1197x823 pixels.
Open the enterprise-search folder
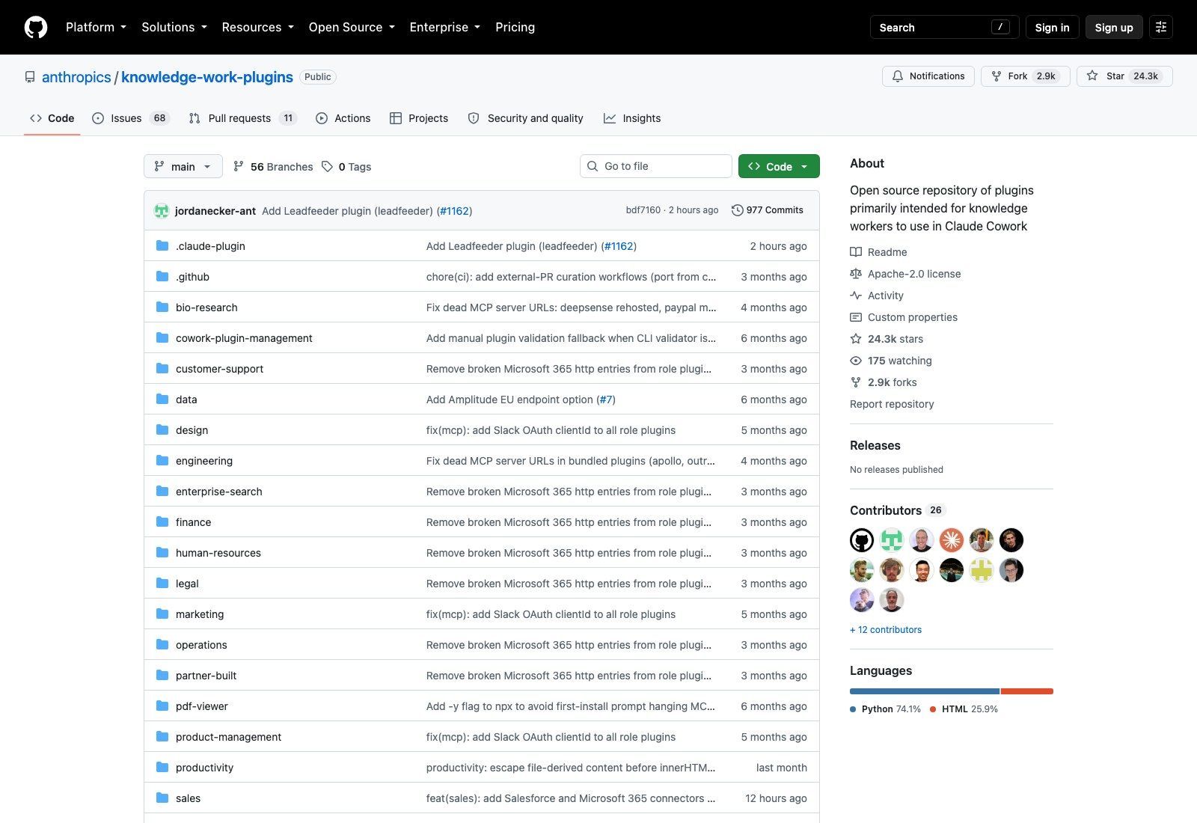219,492
